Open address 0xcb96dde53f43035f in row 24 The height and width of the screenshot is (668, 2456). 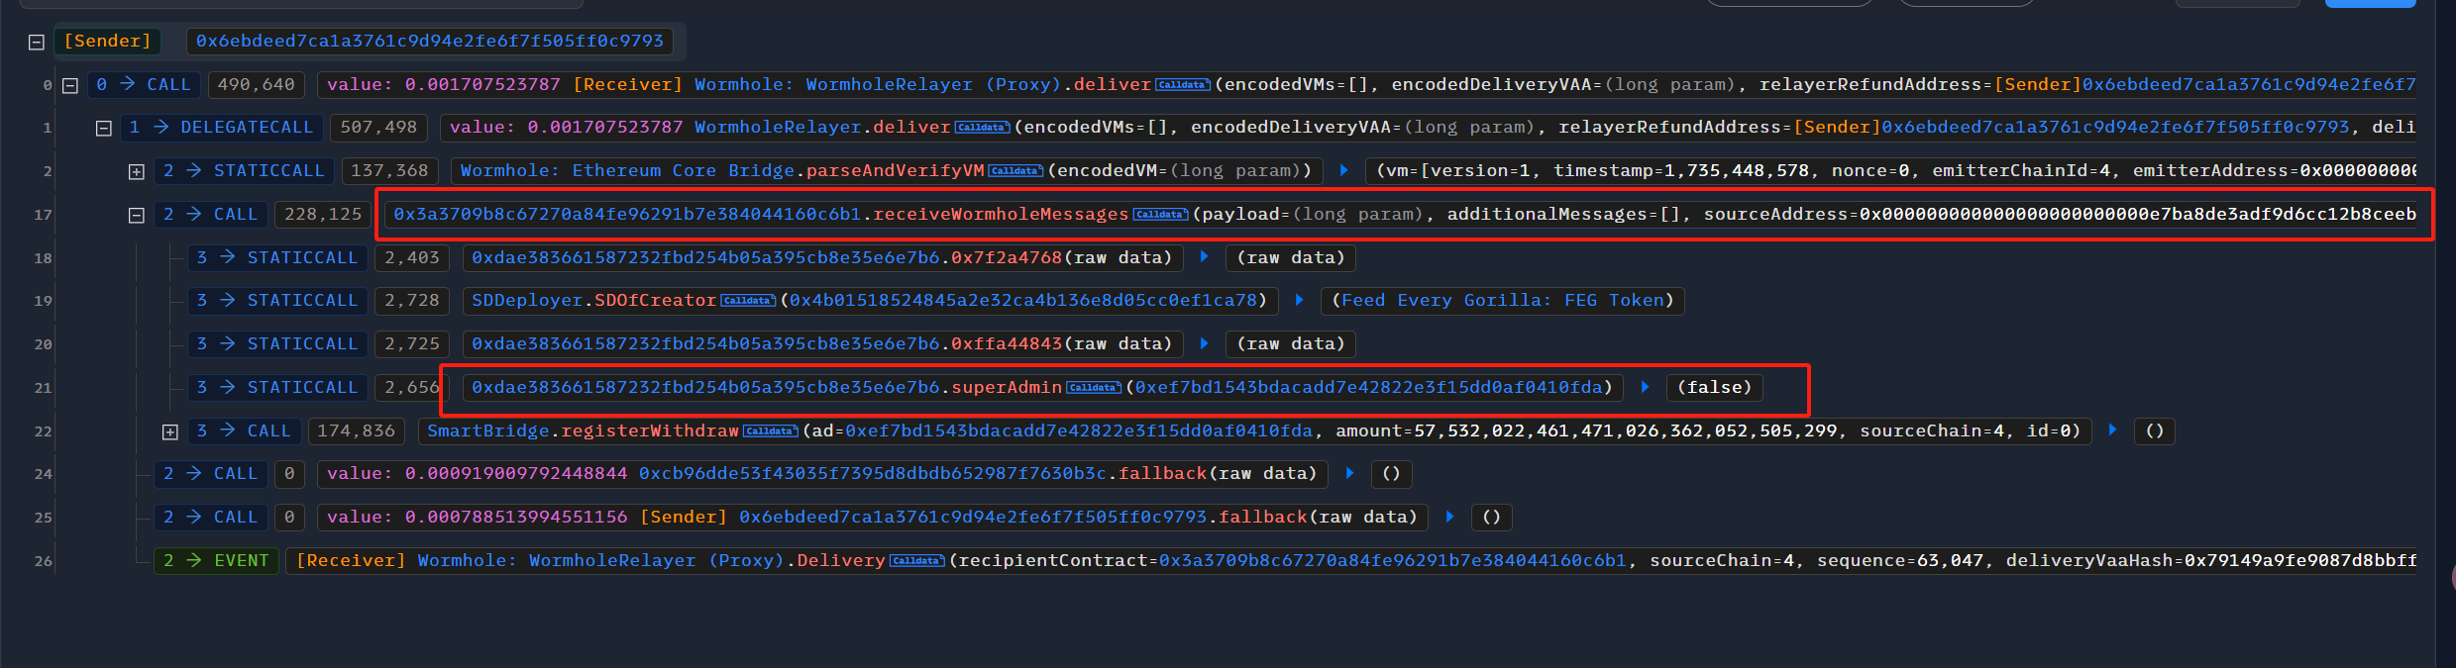[x=872, y=474]
